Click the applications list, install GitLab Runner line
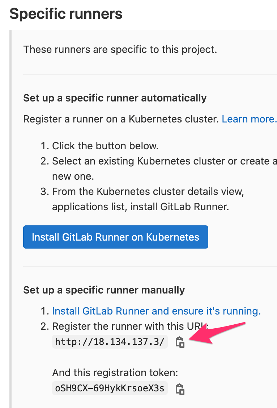Viewport: 277px width, 408px height. [140, 207]
